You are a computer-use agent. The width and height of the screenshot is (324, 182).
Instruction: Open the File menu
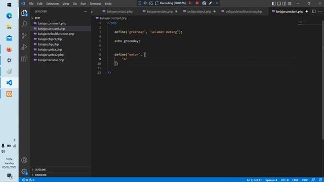pos(31,4)
